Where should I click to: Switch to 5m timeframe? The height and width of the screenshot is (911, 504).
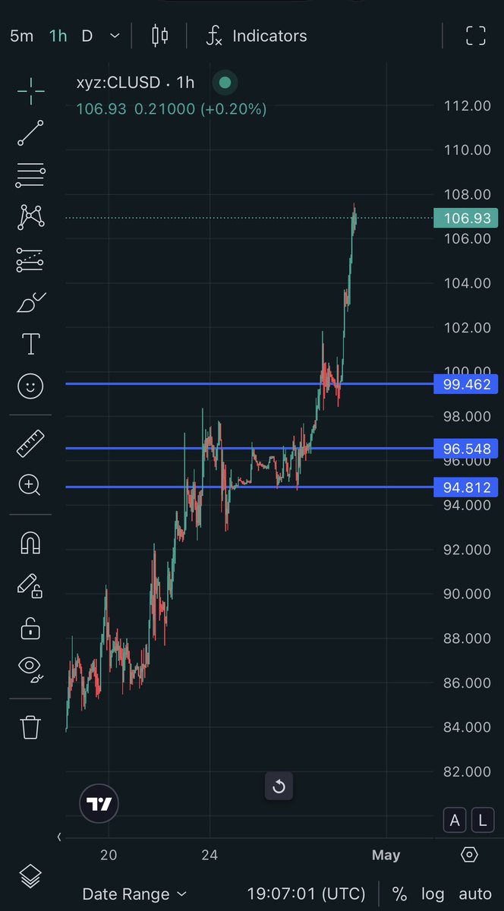tap(21, 36)
